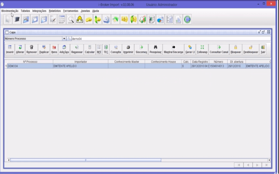Click the plain gold coins toolbar icon

[89, 19]
